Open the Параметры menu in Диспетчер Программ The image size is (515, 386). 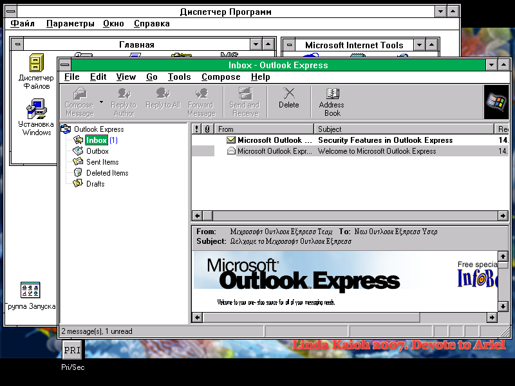[70, 24]
